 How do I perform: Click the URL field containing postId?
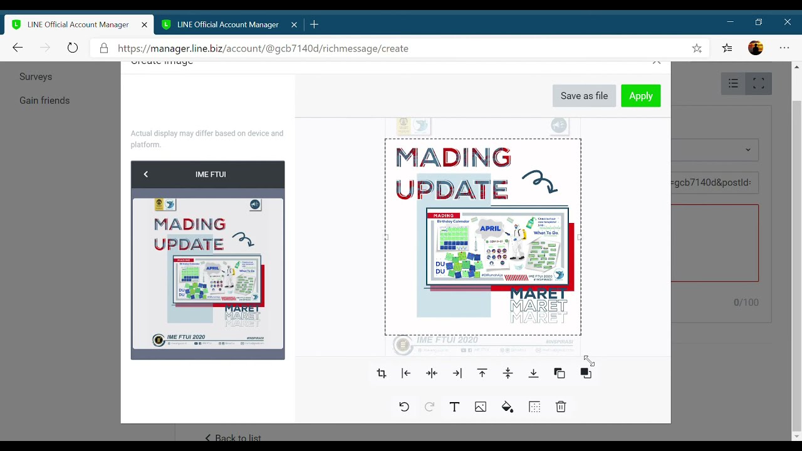(715, 183)
